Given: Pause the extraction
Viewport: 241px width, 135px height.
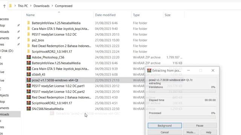Looking at the screenshot, I should coord(200,126).
